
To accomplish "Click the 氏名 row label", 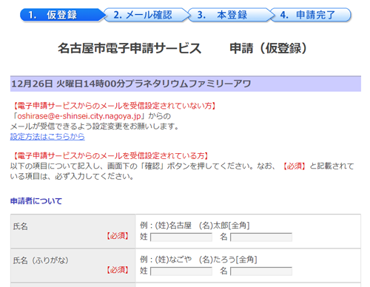I will [x=21, y=226].
